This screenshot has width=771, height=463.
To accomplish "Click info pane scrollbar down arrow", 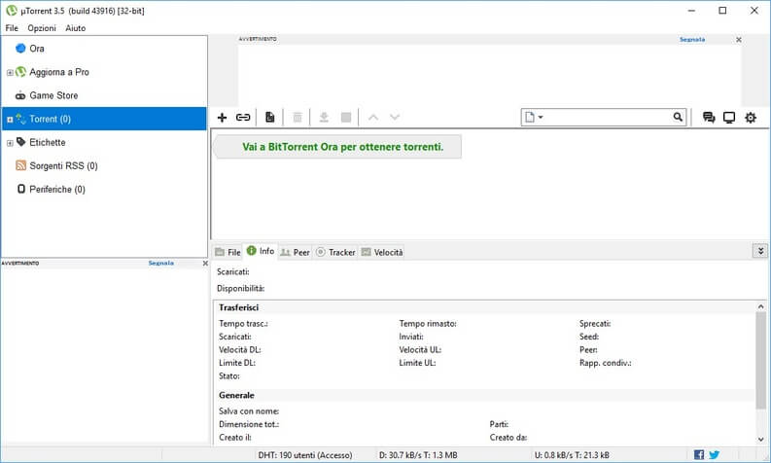I will pos(760,440).
